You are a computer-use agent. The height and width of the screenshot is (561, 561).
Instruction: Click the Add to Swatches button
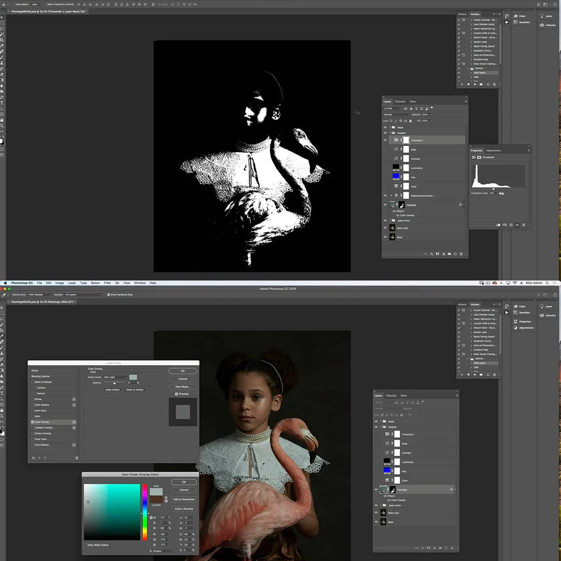click(184, 500)
